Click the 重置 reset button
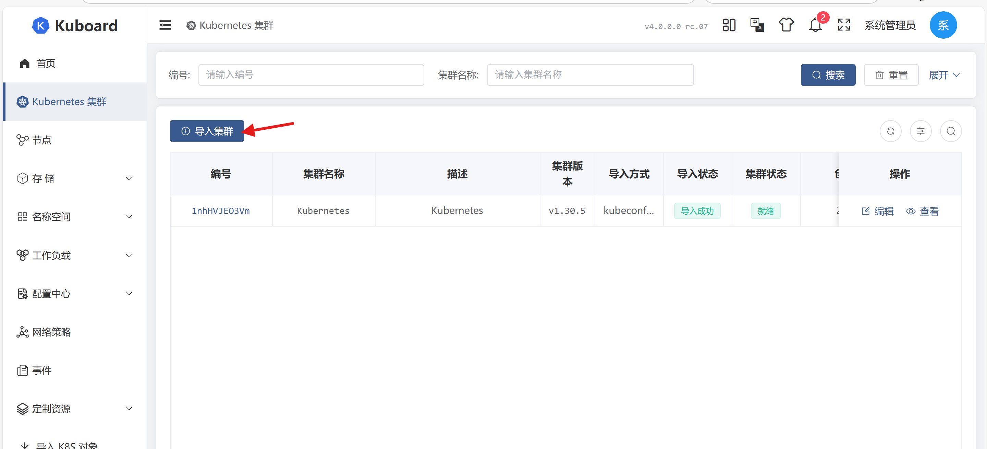Image resolution: width=987 pixels, height=449 pixels. (x=891, y=75)
